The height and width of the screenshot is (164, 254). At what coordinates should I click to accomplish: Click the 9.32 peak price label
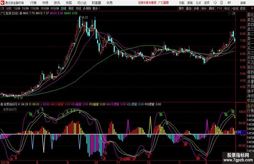click(85, 18)
